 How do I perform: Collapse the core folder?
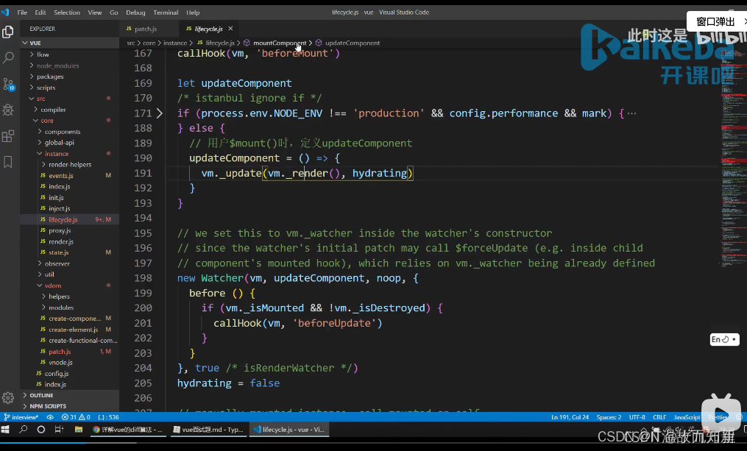tap(70, 121)
